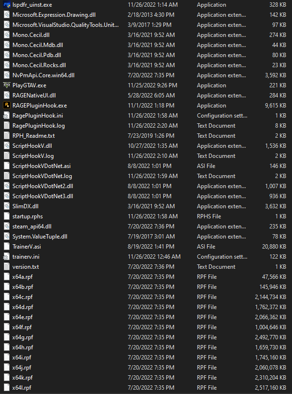
Task: Select the ScriptHookVDotNet.log file name
Action: pos(42,176)
